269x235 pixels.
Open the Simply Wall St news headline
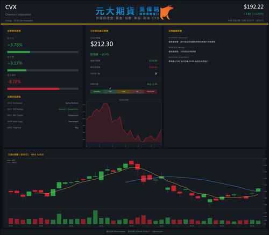188,61
